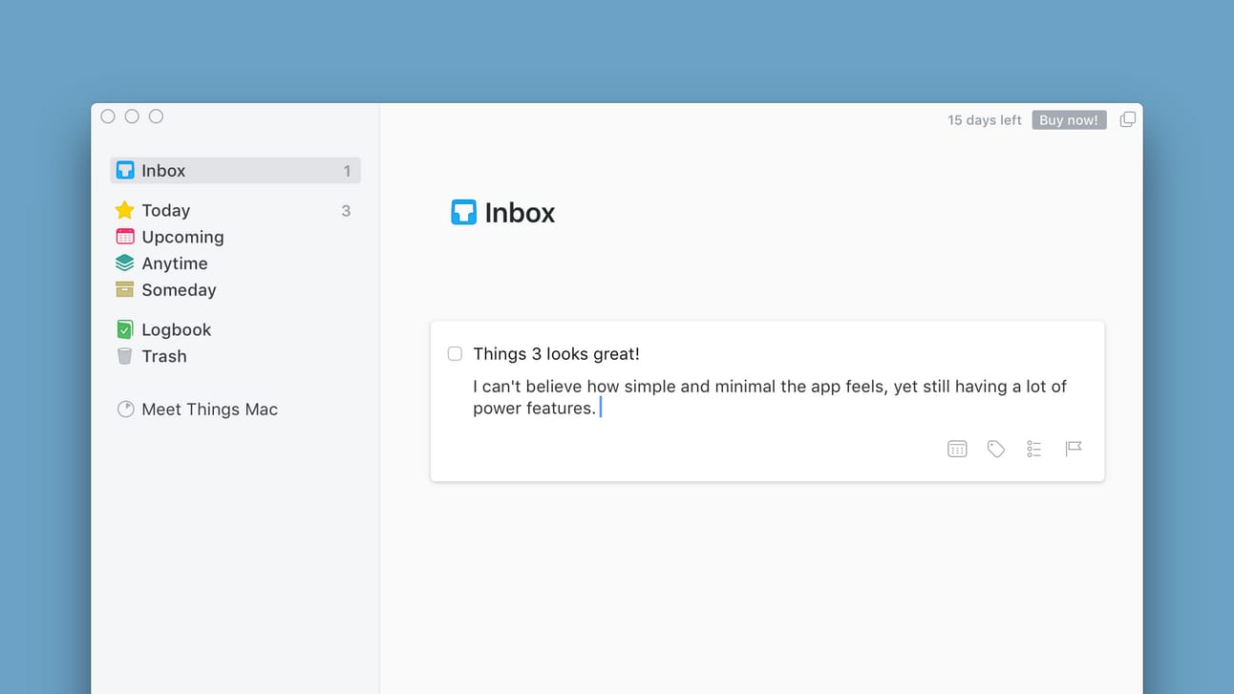1234x694 pixels.
Task: Open the Today list label
Action: [x=166, y=211]
